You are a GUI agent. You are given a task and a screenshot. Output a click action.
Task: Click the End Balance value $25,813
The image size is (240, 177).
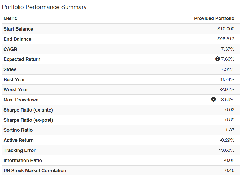pyautogui.click(x=226, y=39)
